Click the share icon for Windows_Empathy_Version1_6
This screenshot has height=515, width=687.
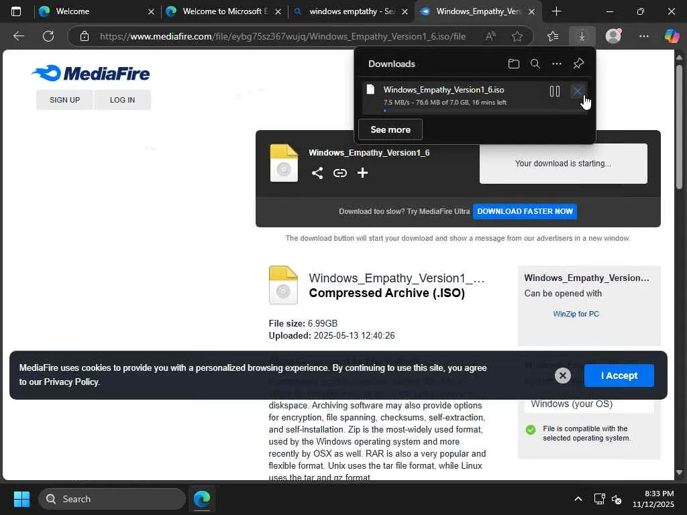tap(317, 173)
